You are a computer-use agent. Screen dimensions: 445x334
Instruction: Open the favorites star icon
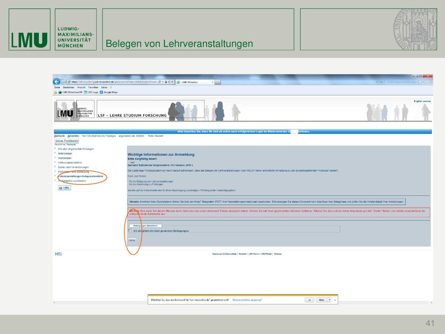[x=425, y=82]
